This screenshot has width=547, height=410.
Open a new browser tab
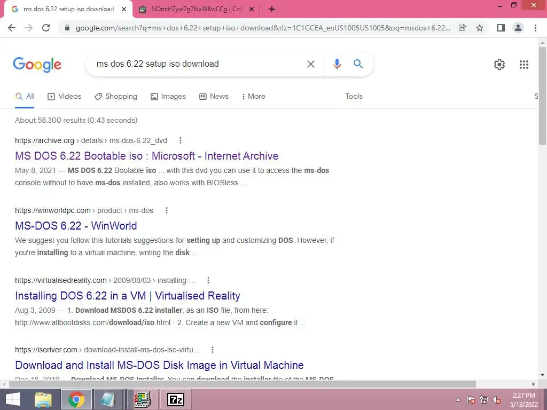pos(272,10)
